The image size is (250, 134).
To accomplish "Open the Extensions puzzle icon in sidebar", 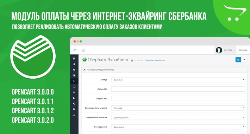I will [74, 81].
